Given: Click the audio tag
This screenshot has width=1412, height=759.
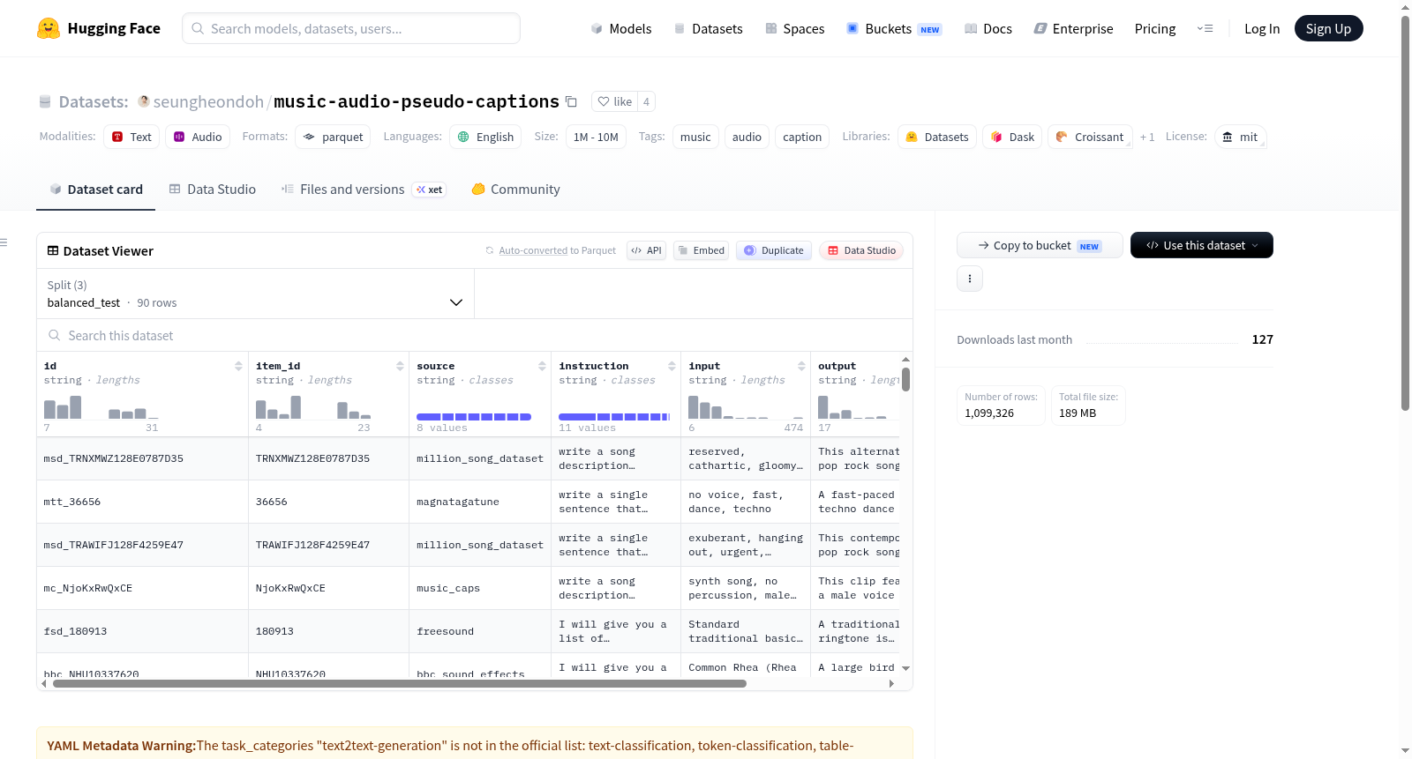Looking at the screenshot, I should 747,137.
